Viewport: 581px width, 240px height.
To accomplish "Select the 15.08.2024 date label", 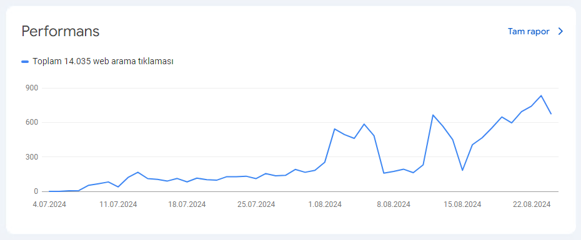I will click(462, 204).
